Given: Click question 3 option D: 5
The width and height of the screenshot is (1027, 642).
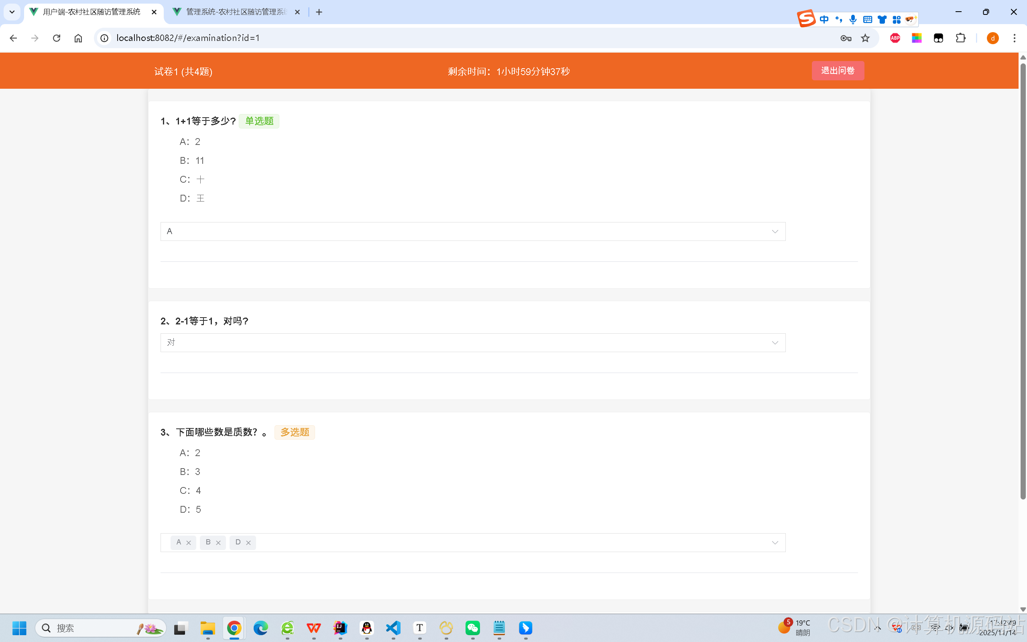Looking at the screenshot, I should click(x=190, y=509).
